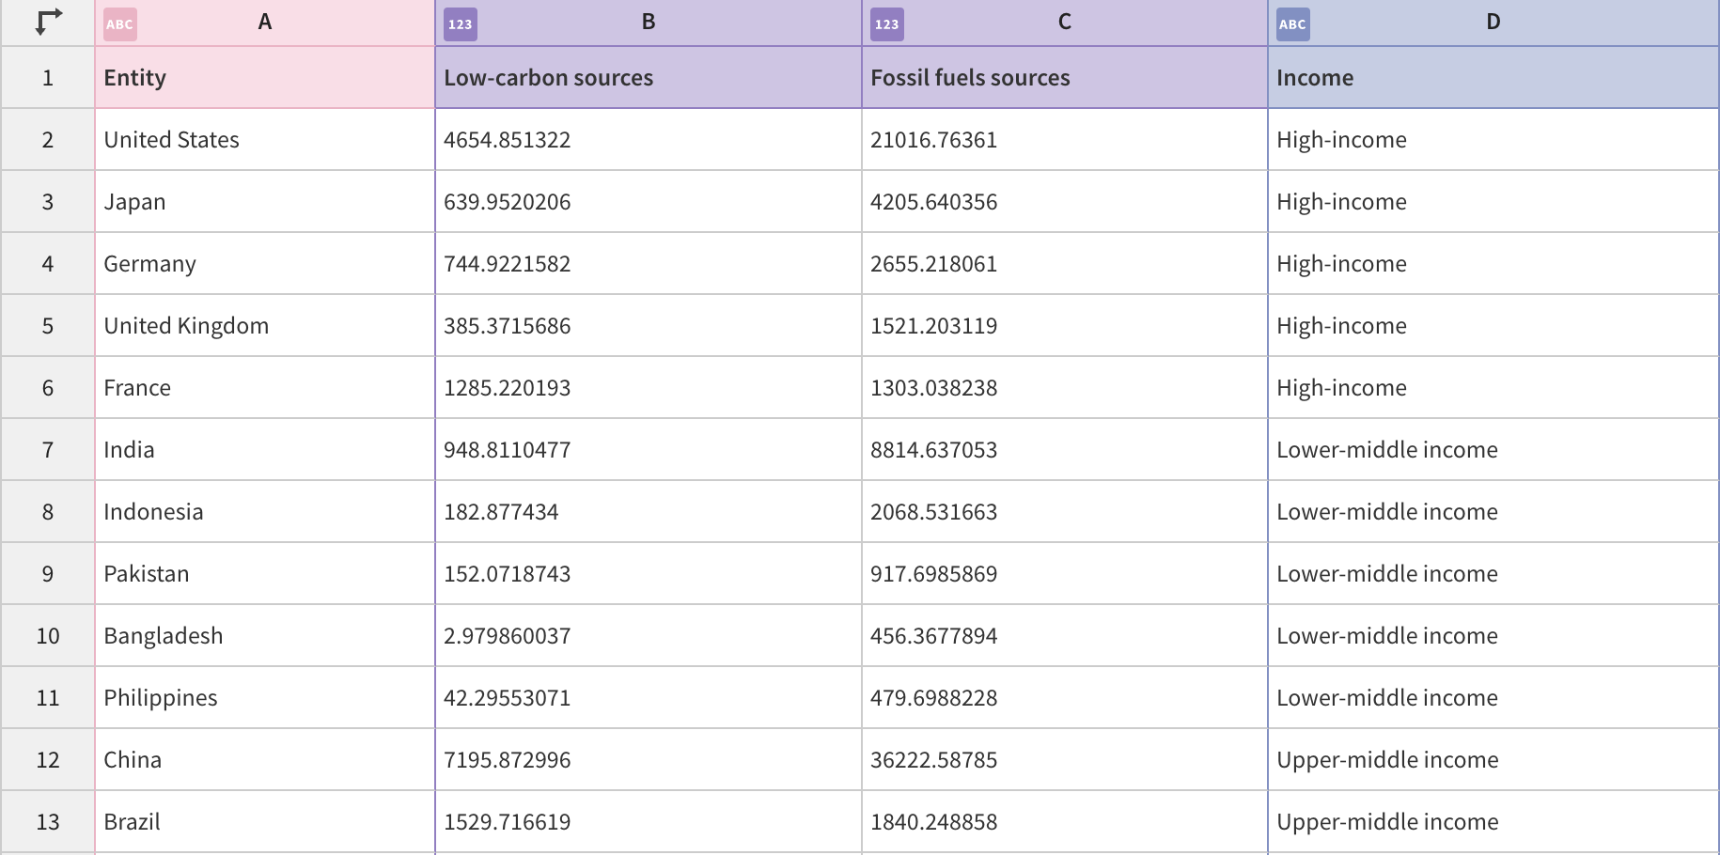The image size is (1720, 855).
Task: Click China's fossil fuels value 36222.58785
Action: (1063, 759)
